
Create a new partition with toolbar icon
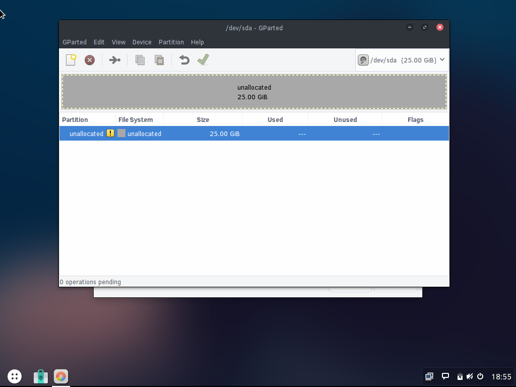(x=71, y=59)
